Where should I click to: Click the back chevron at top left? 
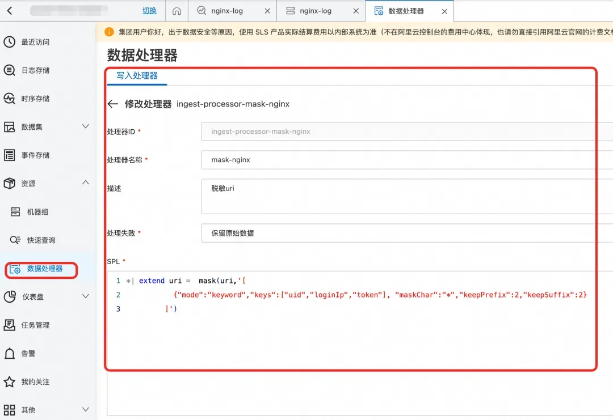pos(10,11)
